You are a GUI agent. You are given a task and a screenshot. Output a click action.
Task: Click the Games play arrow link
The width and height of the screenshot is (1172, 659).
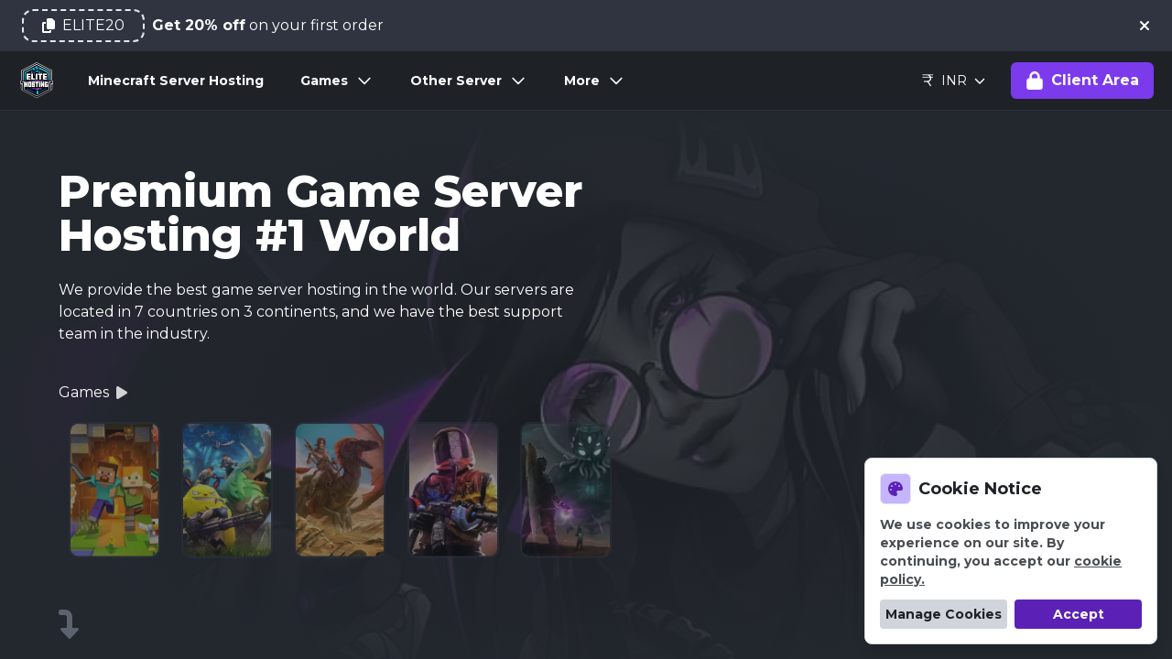(93, 393)
